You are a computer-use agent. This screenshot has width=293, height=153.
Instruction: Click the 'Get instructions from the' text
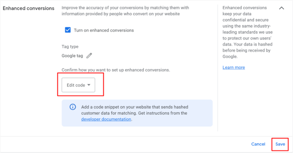(163, 113)
